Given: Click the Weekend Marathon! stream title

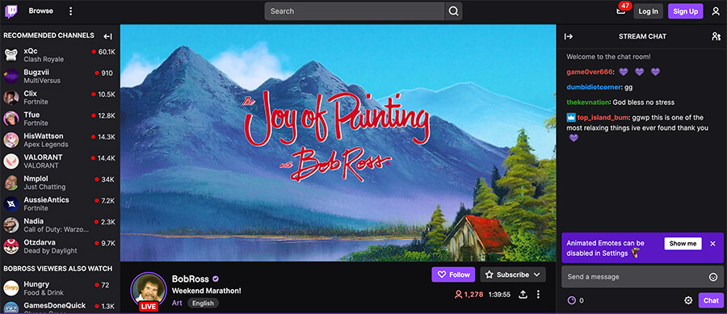Looking at the screenshot, I should tap(206, 291).
